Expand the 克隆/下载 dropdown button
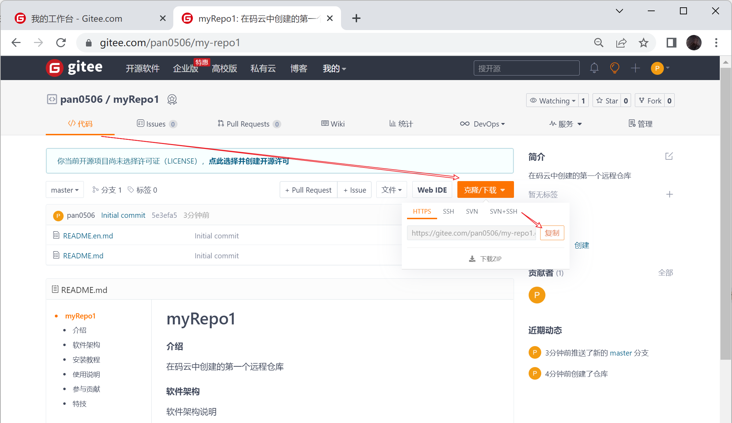Viewport: 732px width, 423px height. [x=485, y=190]
